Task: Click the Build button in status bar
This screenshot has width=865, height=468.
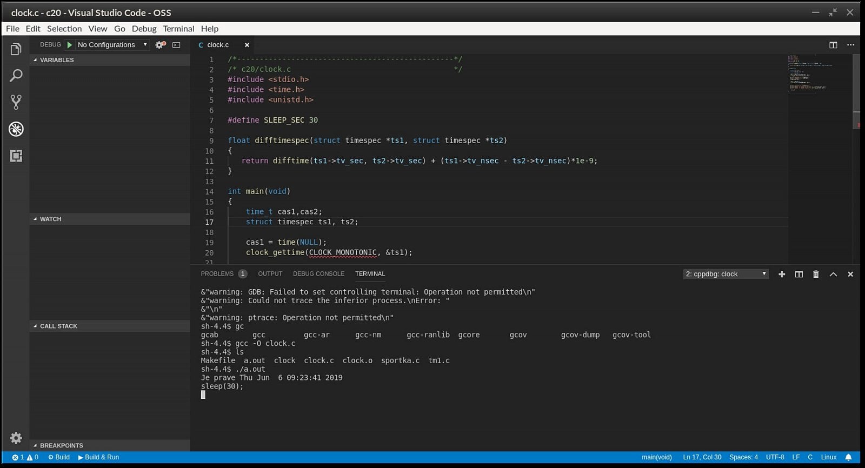Action: pos(59,457)
